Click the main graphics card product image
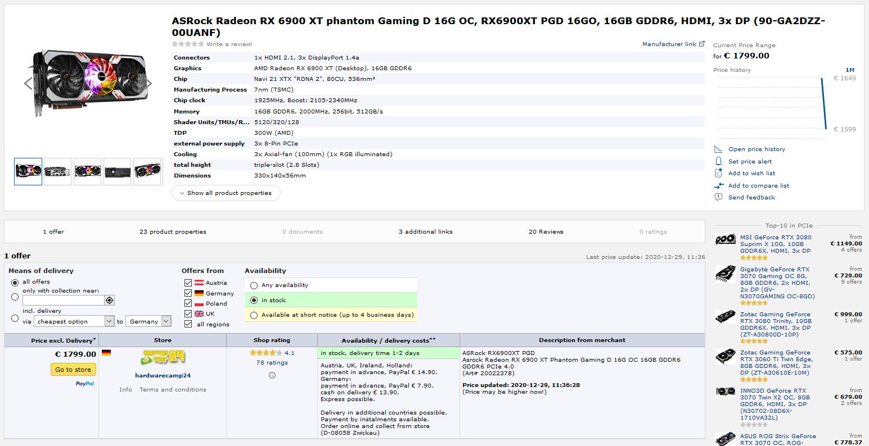This screenshot has height=446, width=869. (x=90, y=83)
